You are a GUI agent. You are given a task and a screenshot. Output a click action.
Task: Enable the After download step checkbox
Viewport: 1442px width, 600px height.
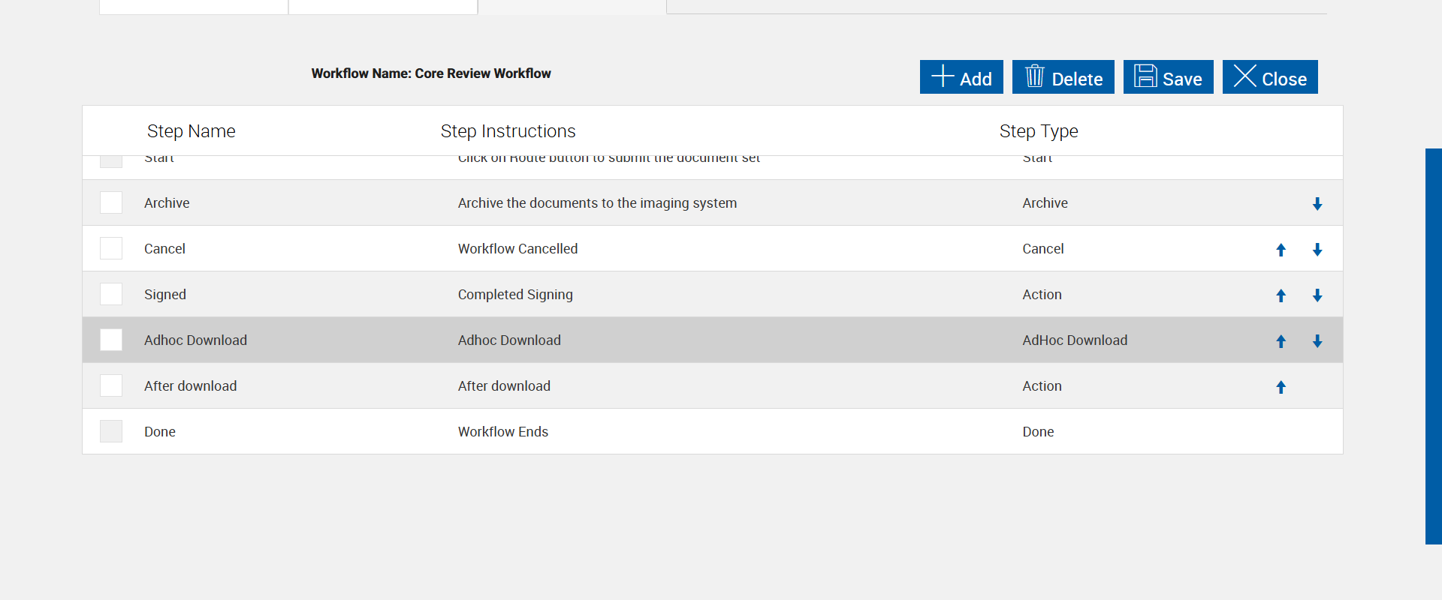click(111, 385)
